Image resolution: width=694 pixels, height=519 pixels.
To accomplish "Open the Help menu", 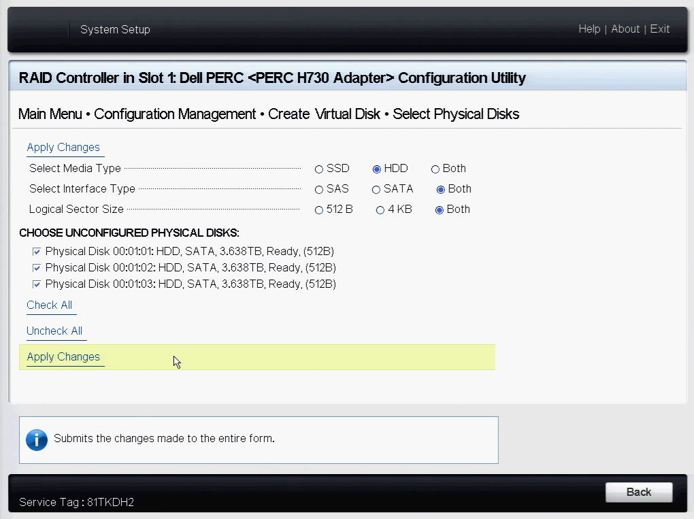I will [x=589, y=29].
